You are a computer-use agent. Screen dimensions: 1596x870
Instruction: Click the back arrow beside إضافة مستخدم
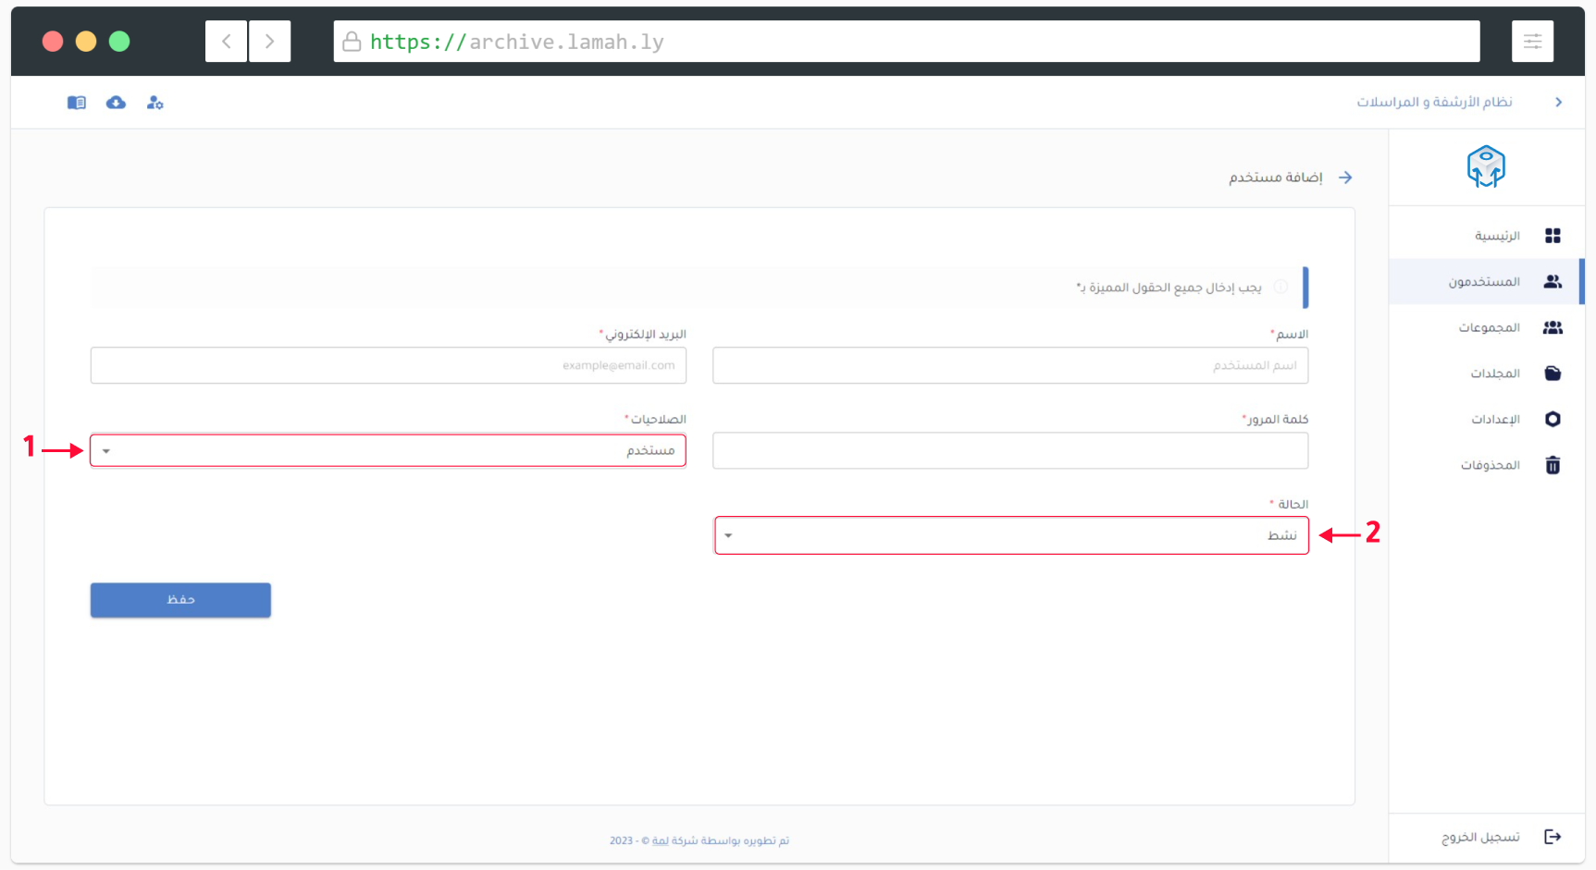click(x=1345, y=178)
